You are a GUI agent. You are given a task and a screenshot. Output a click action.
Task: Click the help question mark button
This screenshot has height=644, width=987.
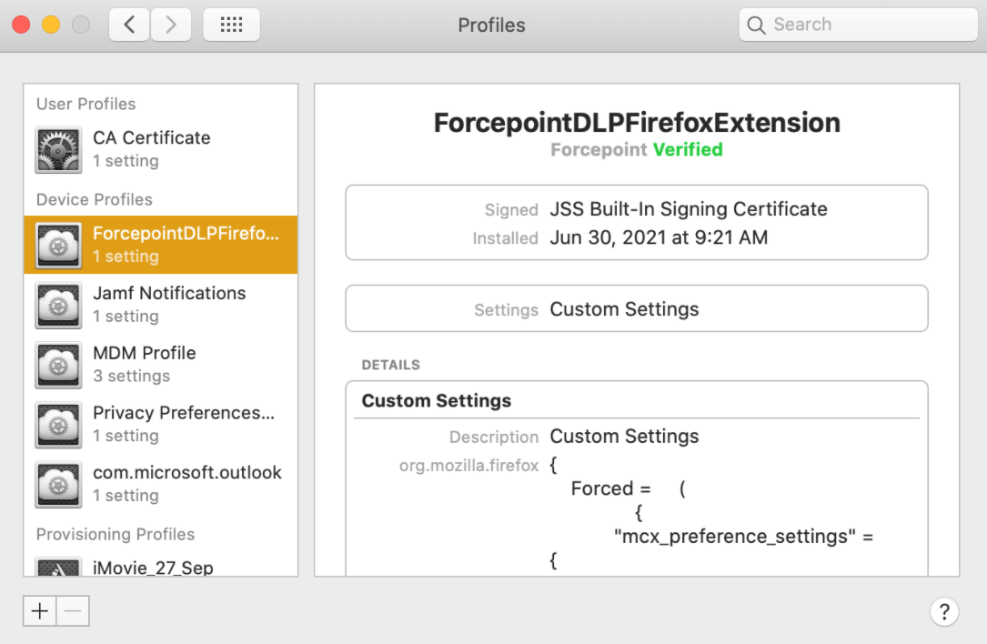(x=944, y=611)
